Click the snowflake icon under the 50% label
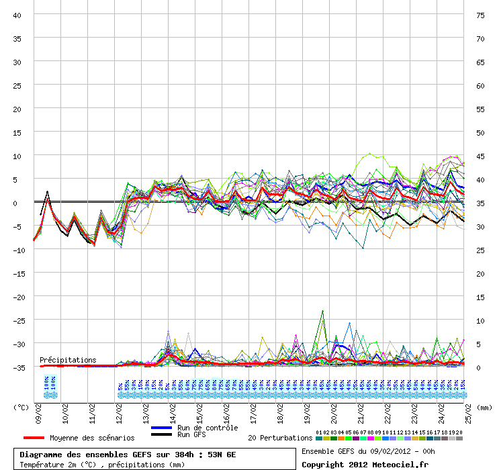The width and height of the screenshot is (497, 470). [416, 395]
